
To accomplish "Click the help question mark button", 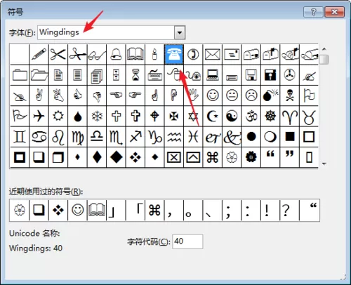I will 313,12.
